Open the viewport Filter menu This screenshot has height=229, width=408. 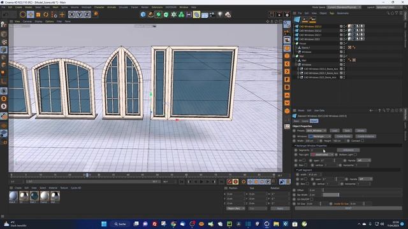(x=59, y=21)
